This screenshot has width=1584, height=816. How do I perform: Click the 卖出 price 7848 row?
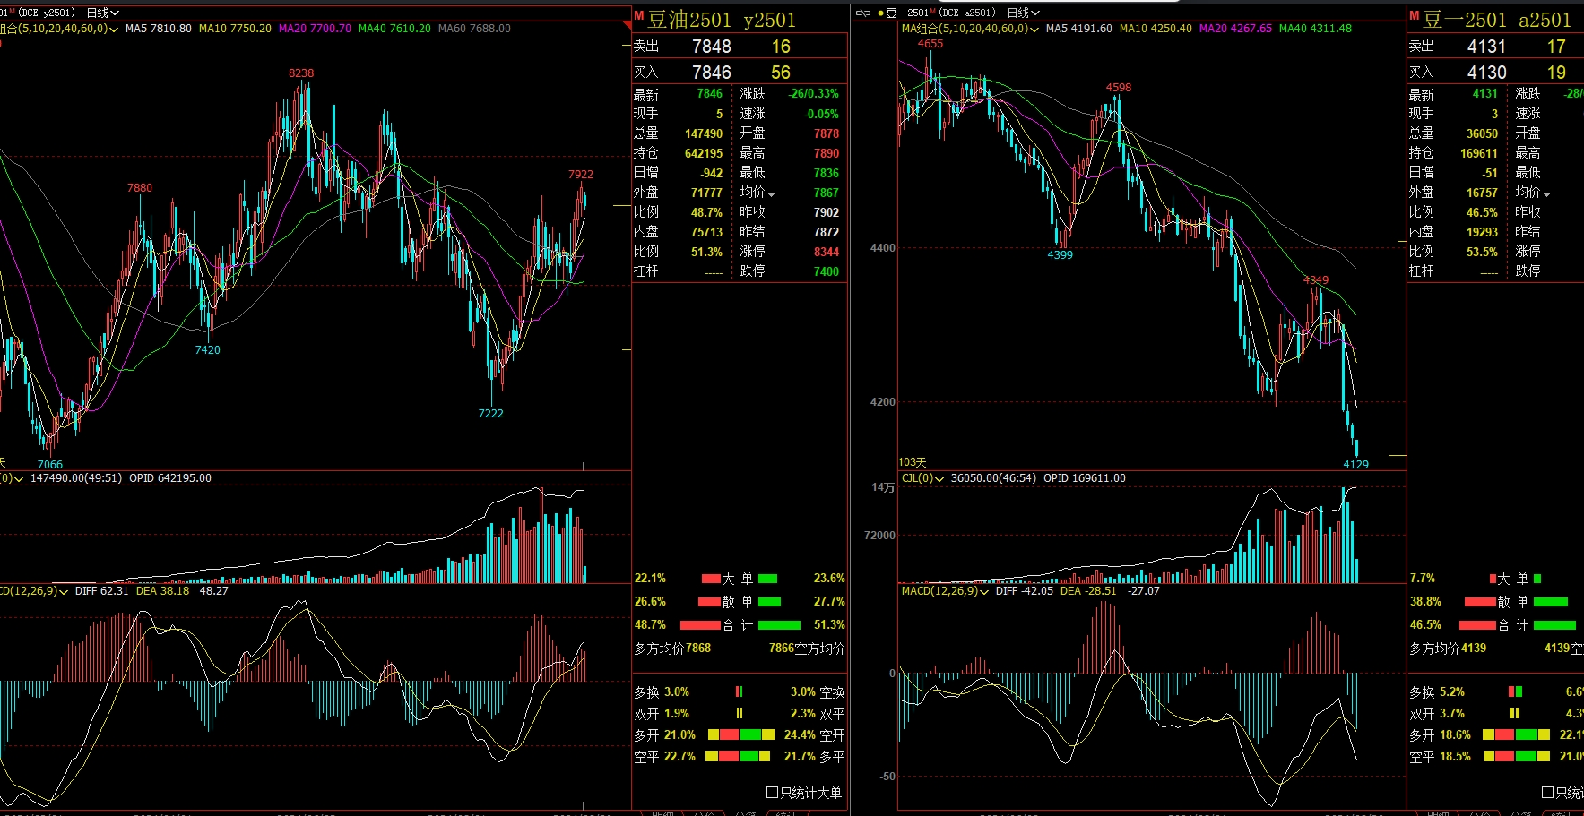coord(712,47)
